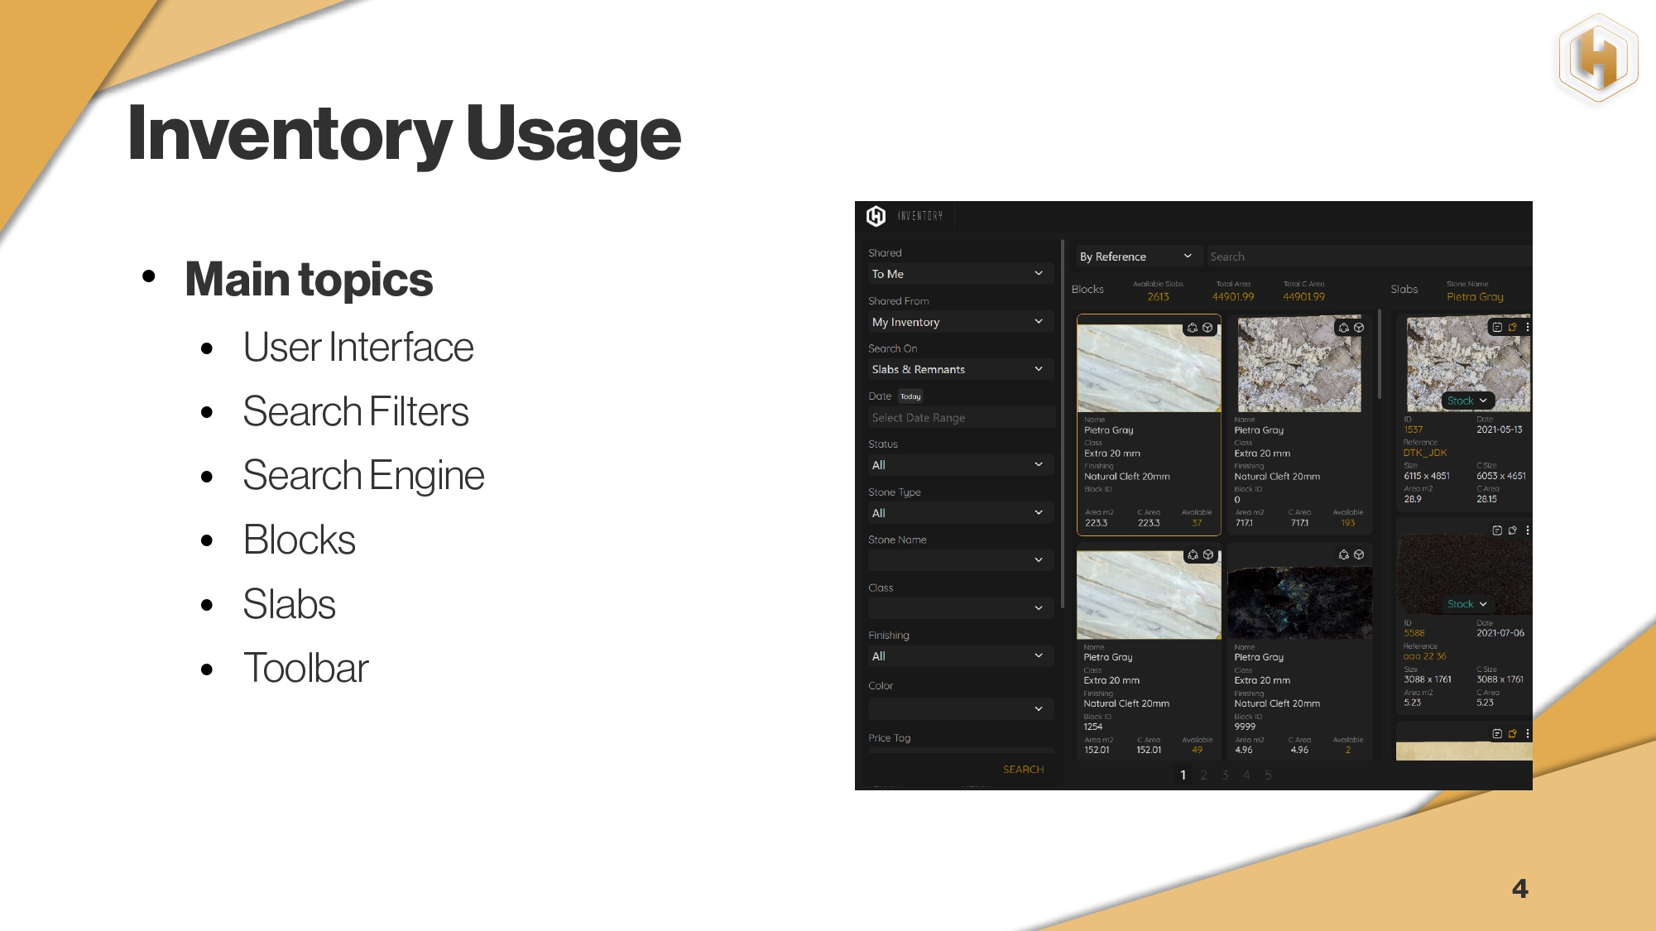The height and width of the screenshot is (931, 1656).
Task: Select the first Pietra Gray block thumbnail
Action: [1148, 368]
